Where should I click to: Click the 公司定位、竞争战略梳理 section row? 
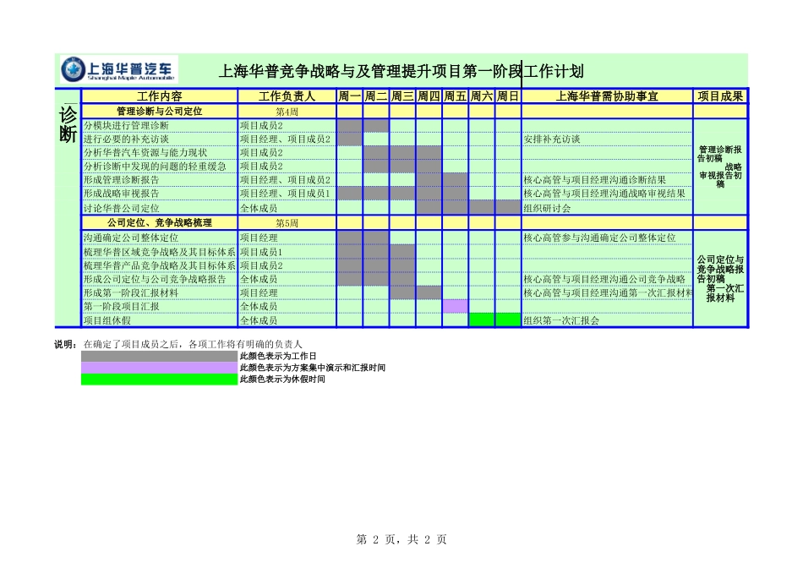coord(159,223)
